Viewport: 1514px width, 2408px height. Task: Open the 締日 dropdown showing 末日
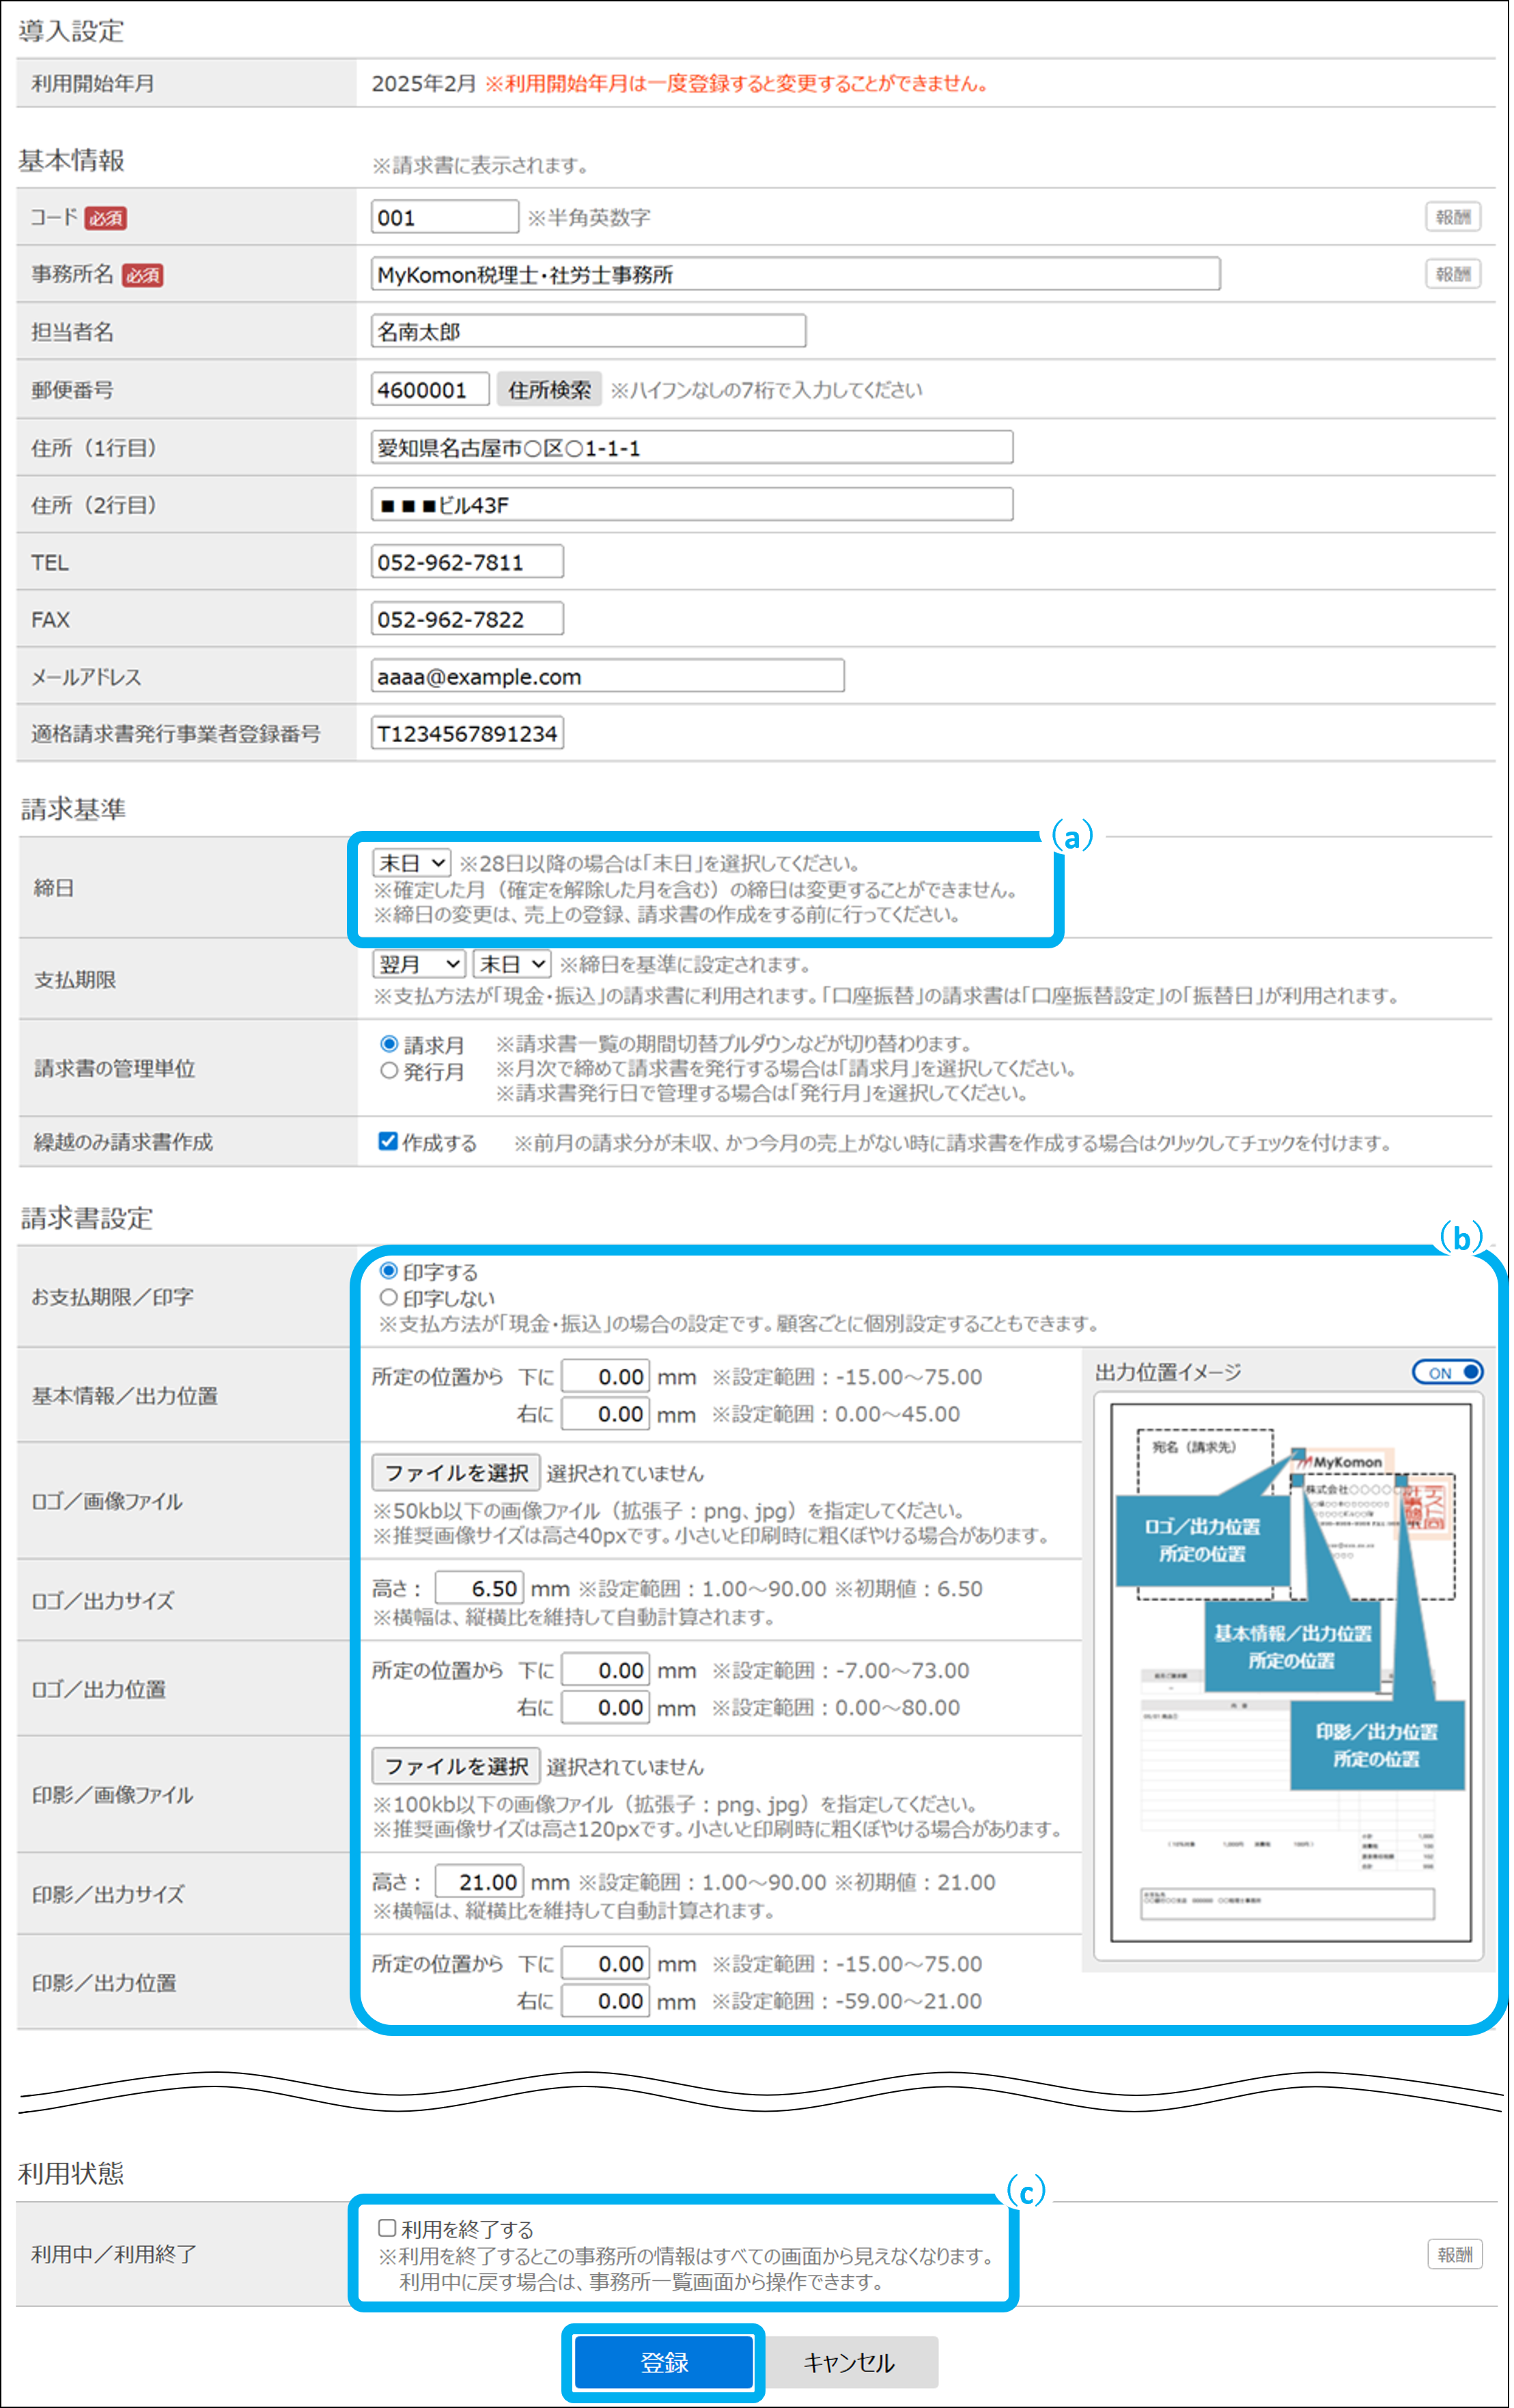411,862
